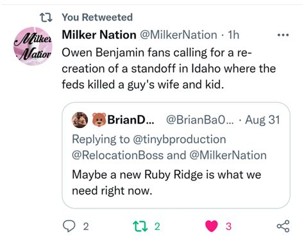The image size is (304, 240).
Task: Open BrianD... display name in quote
Action: click(131, 120)
